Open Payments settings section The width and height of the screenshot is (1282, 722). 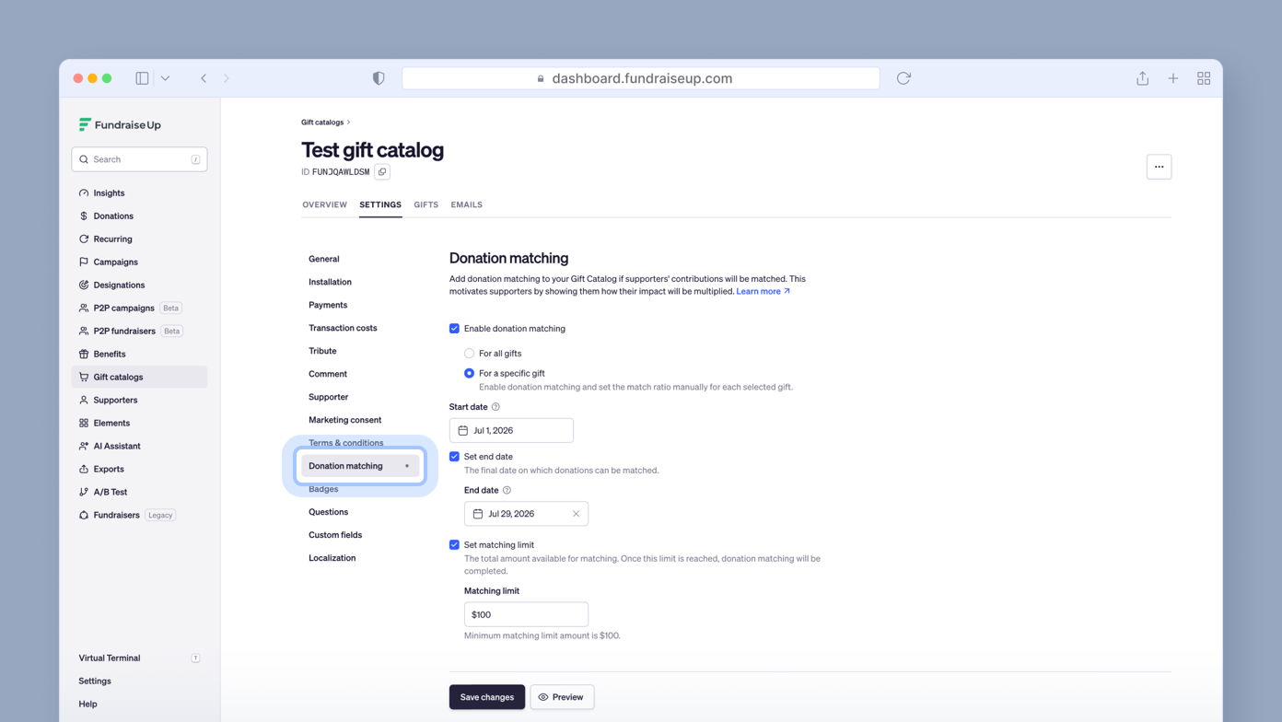(x=328, y=305)
